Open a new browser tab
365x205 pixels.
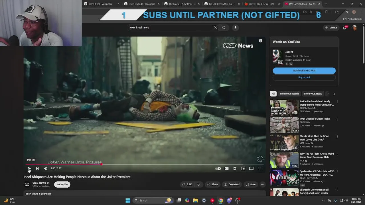click(326, 4)
